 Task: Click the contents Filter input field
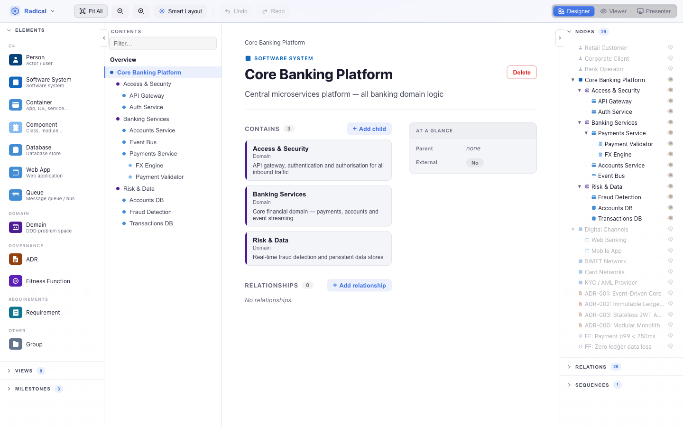(x=163, y=44)
